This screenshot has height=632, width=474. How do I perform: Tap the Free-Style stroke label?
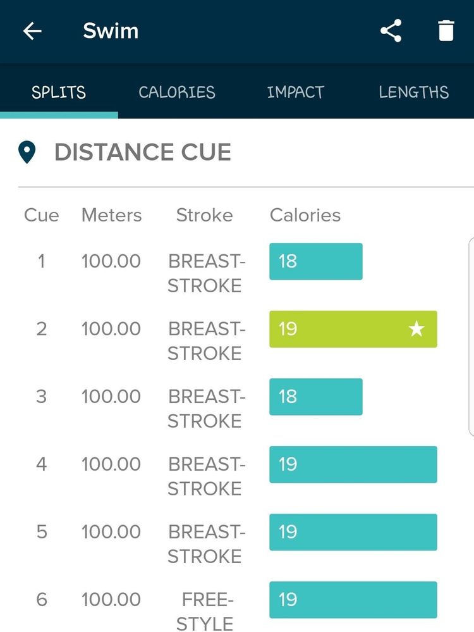(x=204, y=611)
